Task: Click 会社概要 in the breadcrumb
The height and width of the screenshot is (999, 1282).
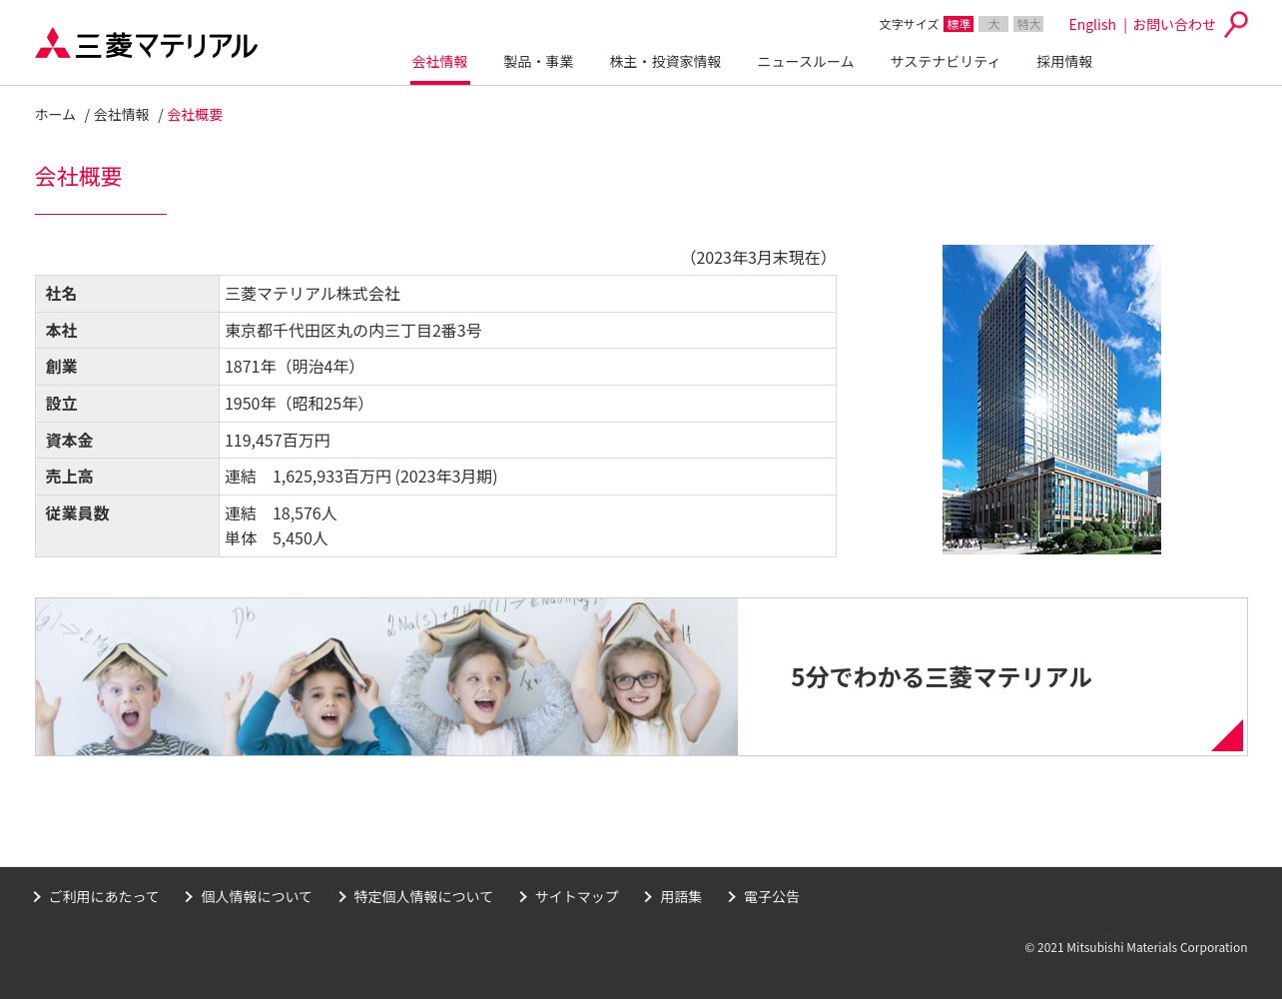Action: point(195,115)
